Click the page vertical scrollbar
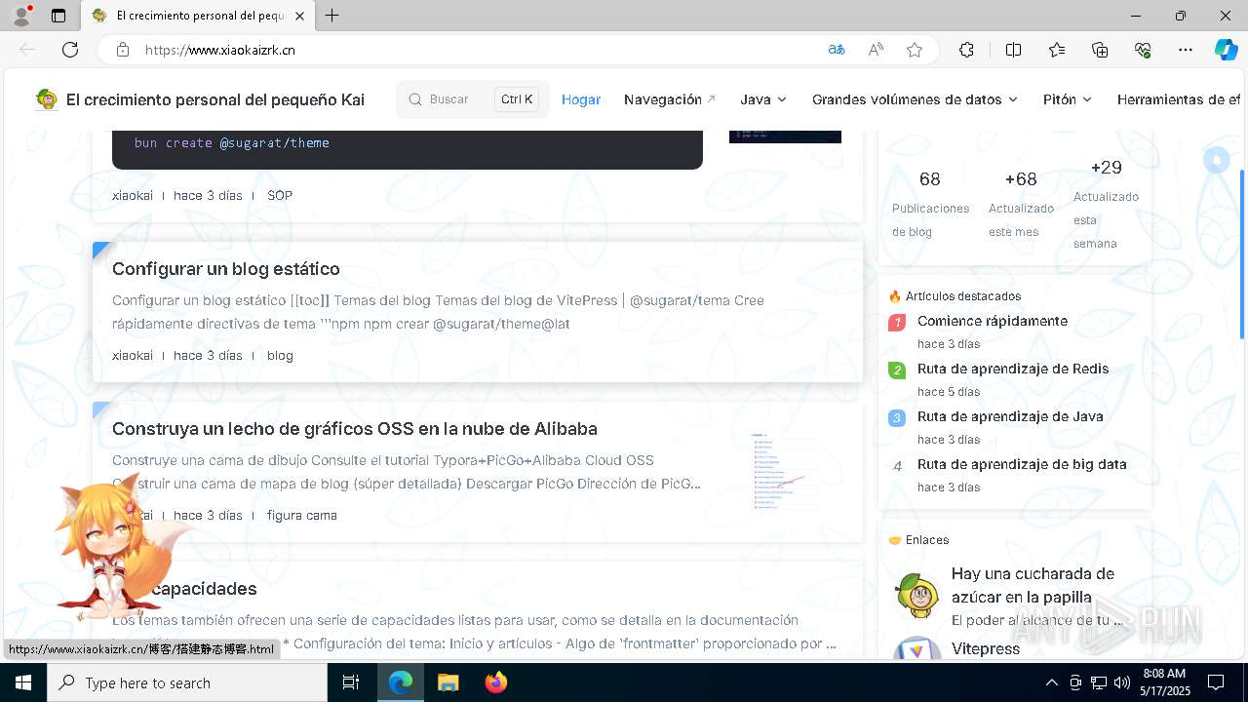Screen dimensions: 1248x702 point(1242,253)
